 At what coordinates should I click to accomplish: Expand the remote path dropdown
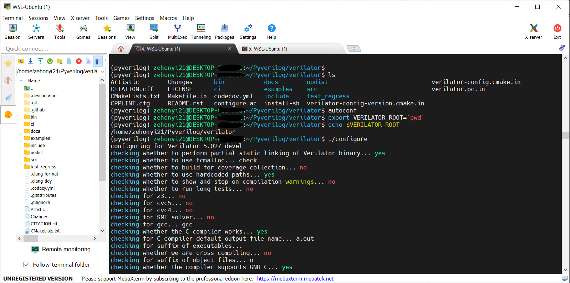[x=102, y=71]
